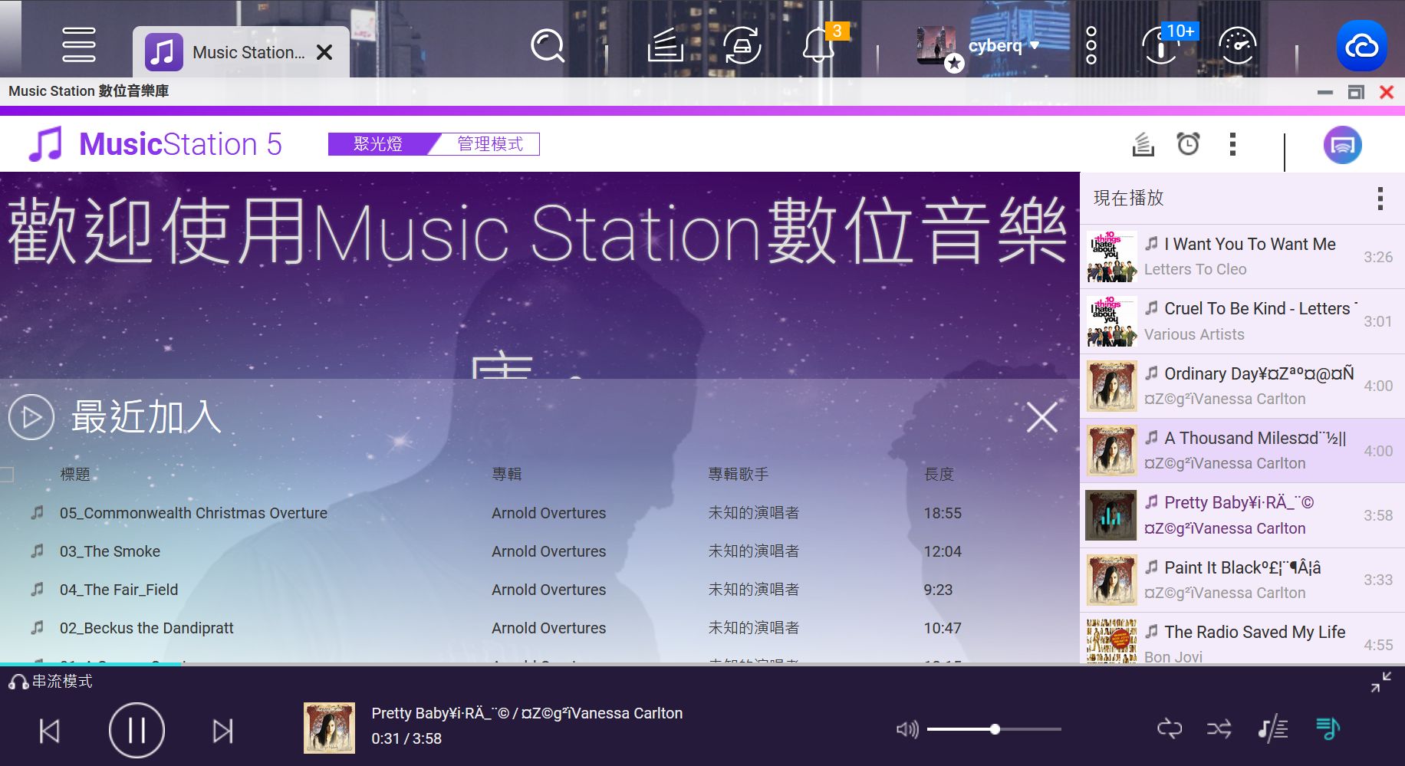Click Arnold Overtures album of 03_The Smoke
Screen dimensions: 1405x766
coord(548,551)
